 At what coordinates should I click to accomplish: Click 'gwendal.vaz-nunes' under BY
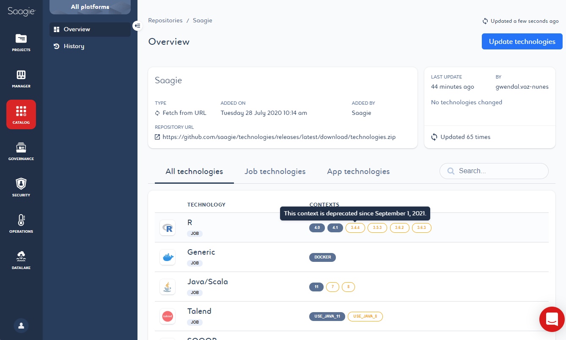(522, 87)
